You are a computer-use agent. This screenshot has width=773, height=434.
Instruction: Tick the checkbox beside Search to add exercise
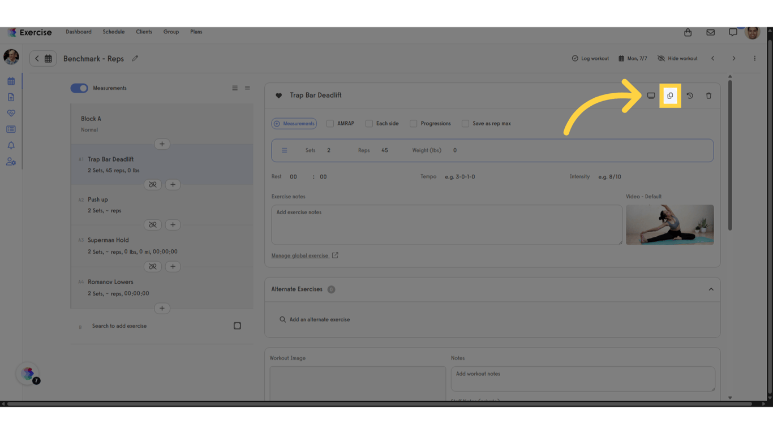[237, 326]
